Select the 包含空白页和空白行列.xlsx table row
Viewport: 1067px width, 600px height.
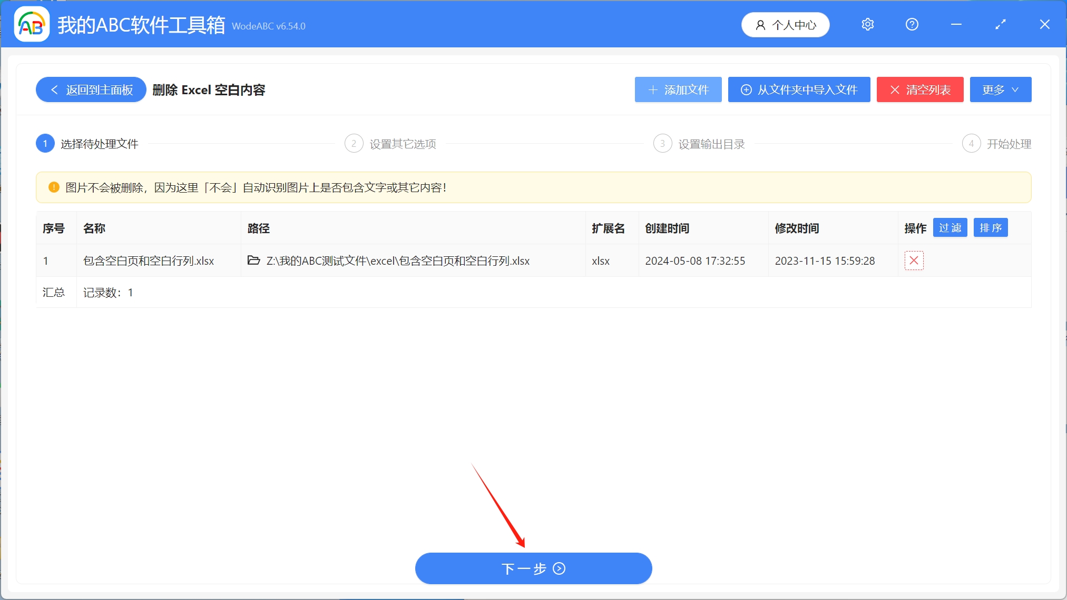point(149,261)
